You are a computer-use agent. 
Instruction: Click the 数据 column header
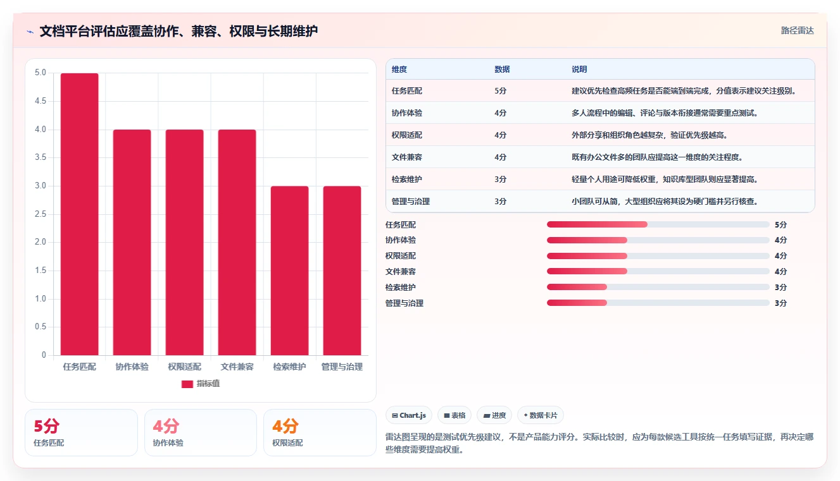tap(502, 69)
